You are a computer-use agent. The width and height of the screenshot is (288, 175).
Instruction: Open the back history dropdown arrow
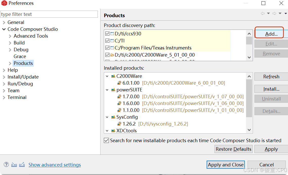268,13
